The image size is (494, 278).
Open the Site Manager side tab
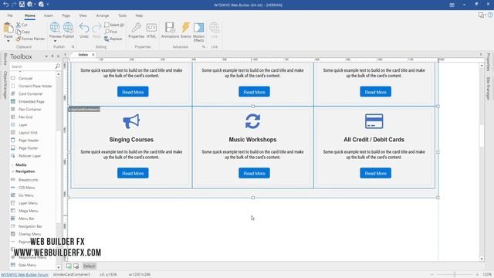[489, 89]
